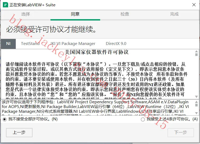
Task: Click the heading 美国国家仪器软件许可协议
Action: click(x=96, y=52)
